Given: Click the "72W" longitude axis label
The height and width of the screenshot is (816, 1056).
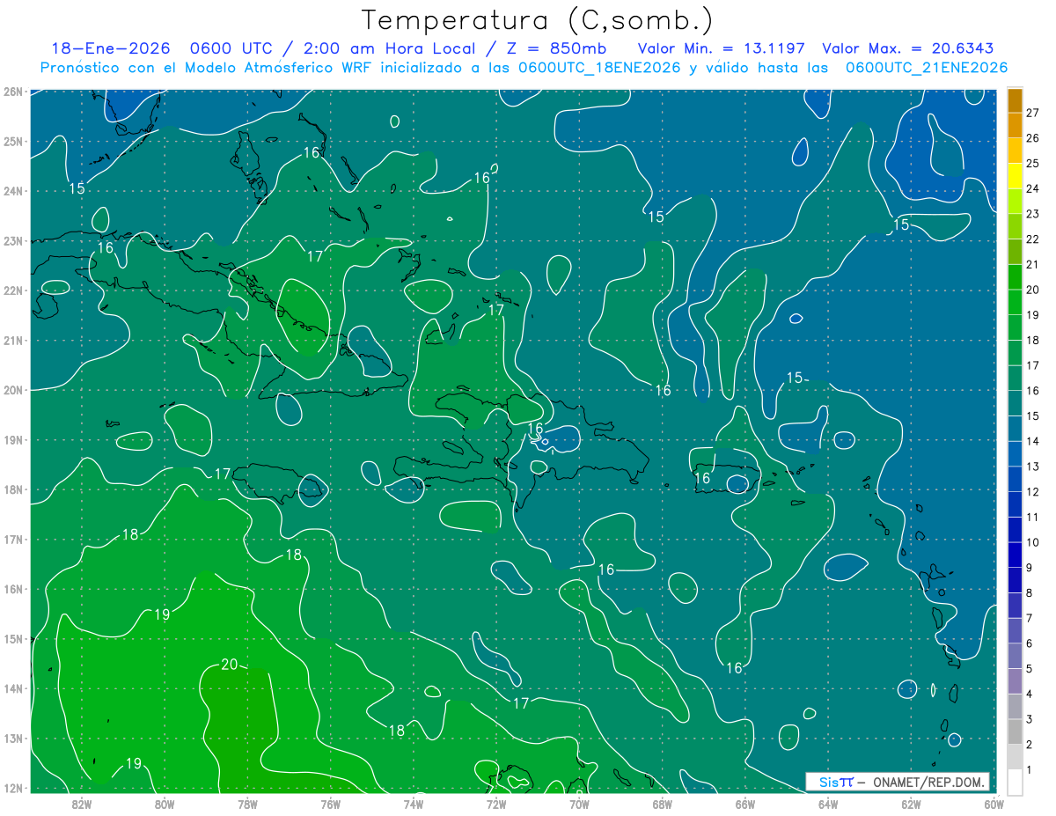Looking at the screenshot, I should (x=496, y=805).
